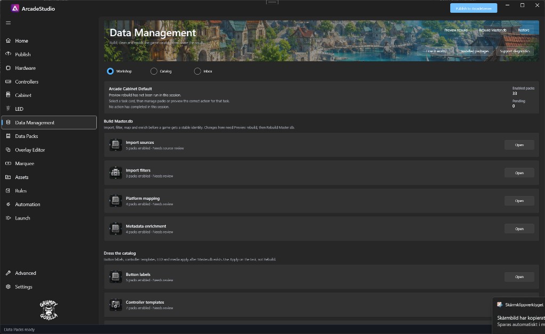Viewport: 545px width, 334px height.
Task: Click the 'Enabled packs' count 33
Action: pyautogui.click(x=515, y=93)
